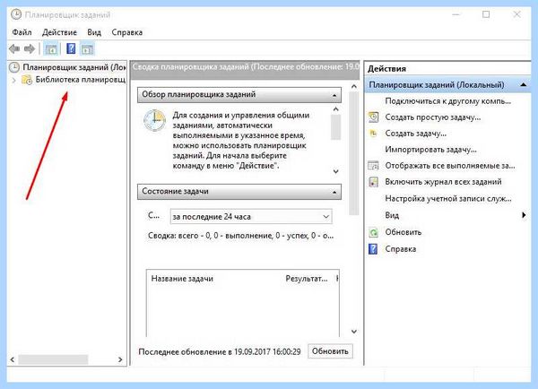The image size is (538, 389).
Task: Click the Создать задачу icon
Action: 373,134
